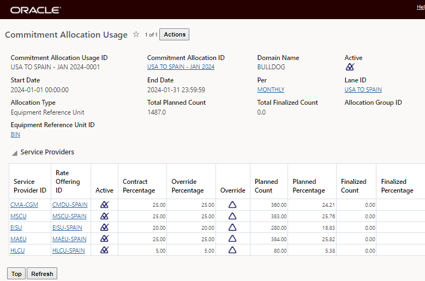Image resolution: width=425 pixels, height=281 pixels.
Task: Click Override triangle icon in CMA-CGM row
Action: [x=232, y=205]
